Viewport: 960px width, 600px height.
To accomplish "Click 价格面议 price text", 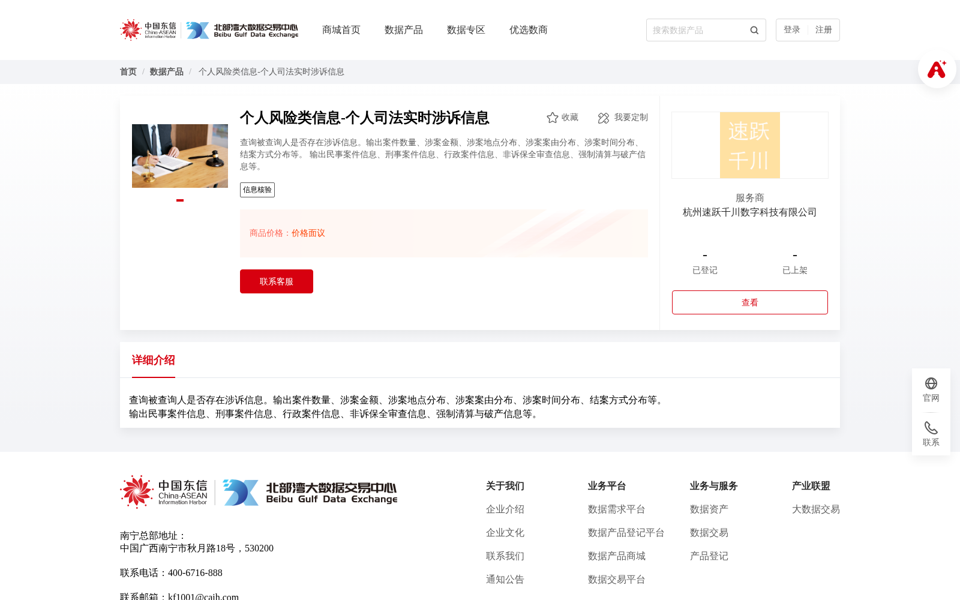I will click(x=308, y=233).
